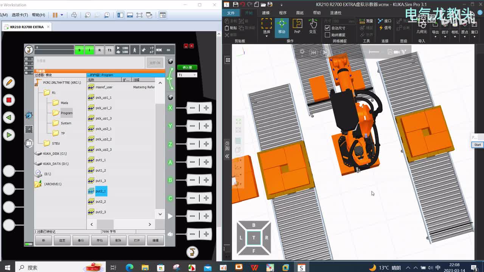Click the green enabling switch button

pyautogui.click(x=187, y=67)
